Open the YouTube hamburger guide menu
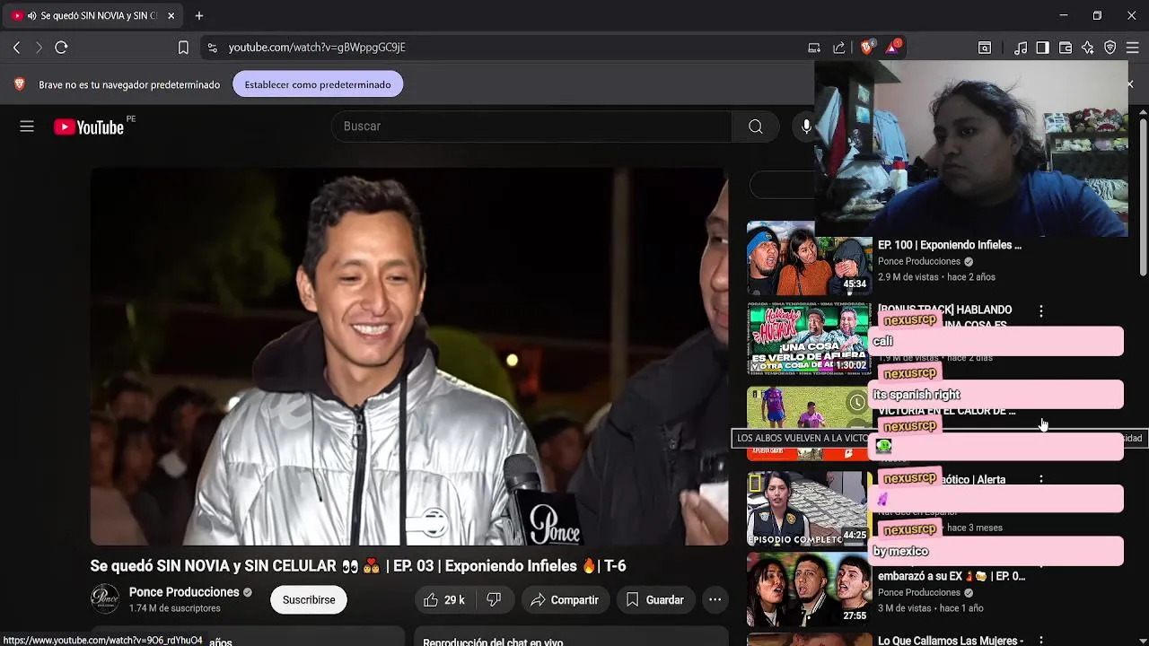The height and width of the screenshot is (646, 1149). click(27, 127)
